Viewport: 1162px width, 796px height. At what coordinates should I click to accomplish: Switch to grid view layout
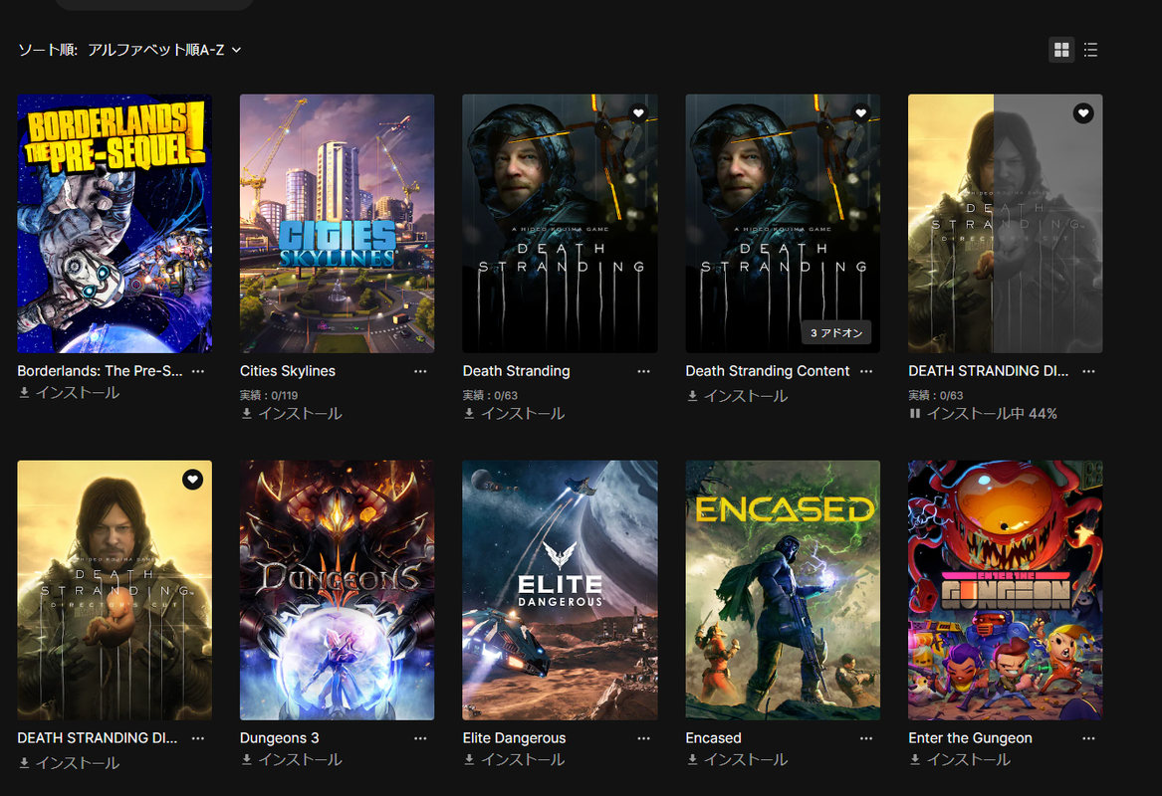point(1061,50)
